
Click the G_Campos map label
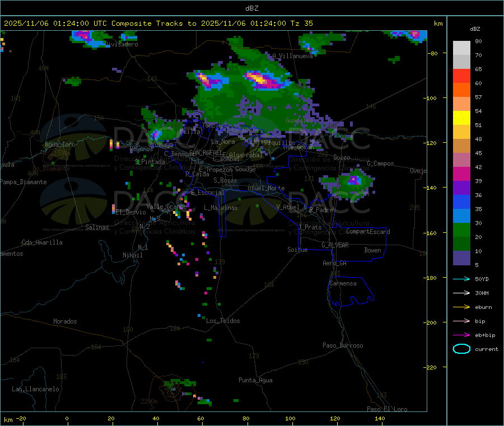pyautogui.click(x=381, y=163)
